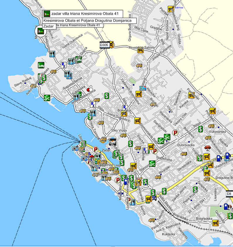Click the D8 road shield

tap(229, 194)
